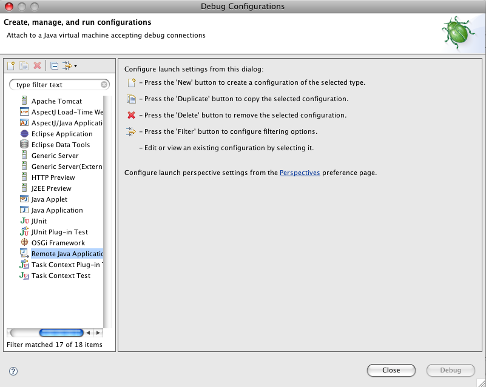Select the OSGi Framework icon
The width and height of the screenshot is (486, 387).
click(x=24, y=242)
